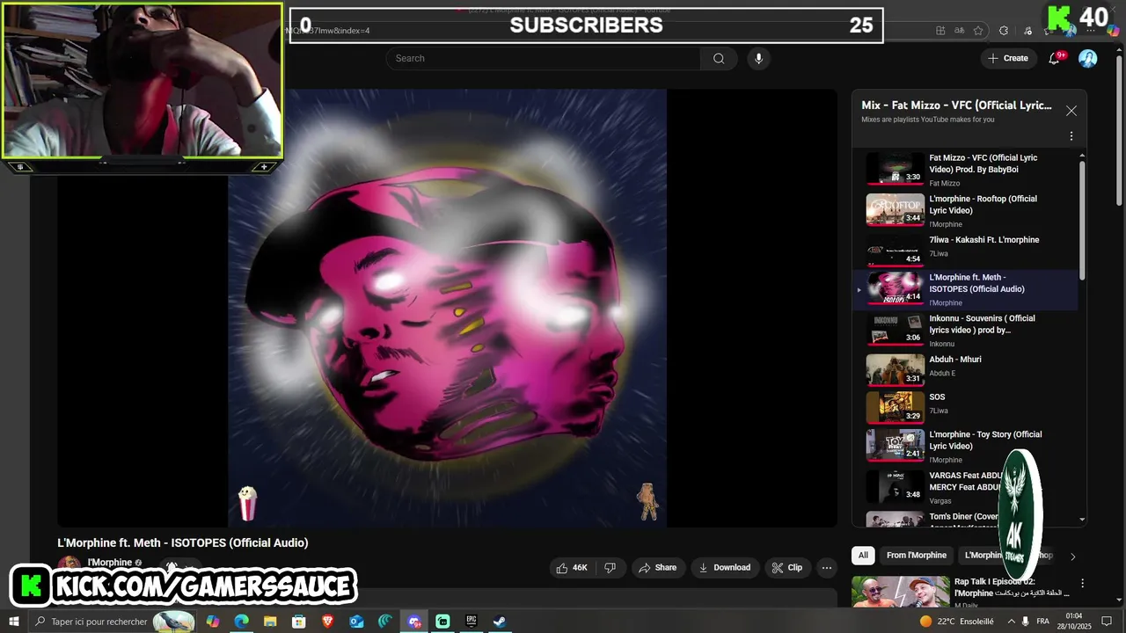Open Microsoft Store from the taskbar
The height and width of the screenshot is (633, 1126).
tap(299, 622)
